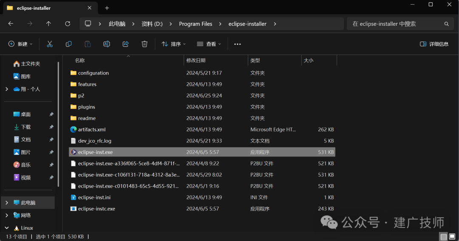Image resolution: width=459 pixels, height=241 pixels.
Task: Click eclipse-installer breadcrumb
Action: 247,24
